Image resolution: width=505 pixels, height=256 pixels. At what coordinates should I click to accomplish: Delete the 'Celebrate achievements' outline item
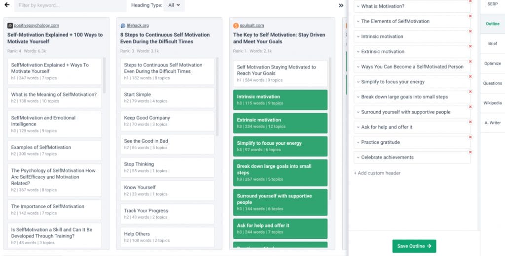click(470, 152)
